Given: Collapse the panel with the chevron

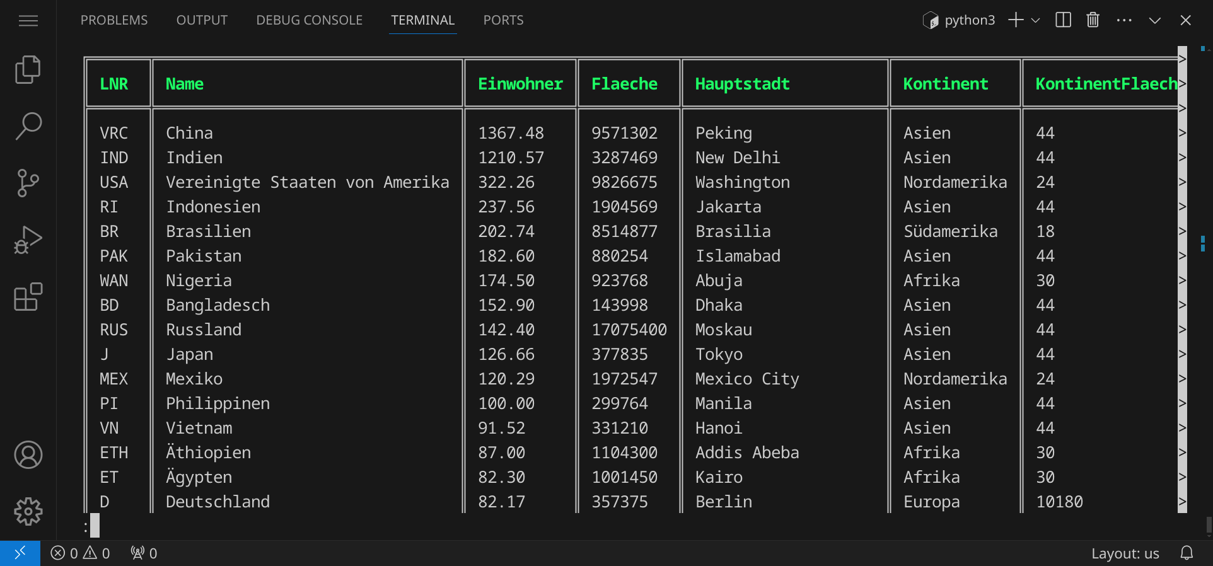Looking at the screenshot, I should (x=1154, y=20).
